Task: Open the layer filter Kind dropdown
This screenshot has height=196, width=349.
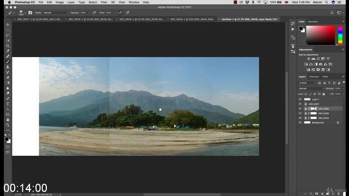Action: coord(307,83)
